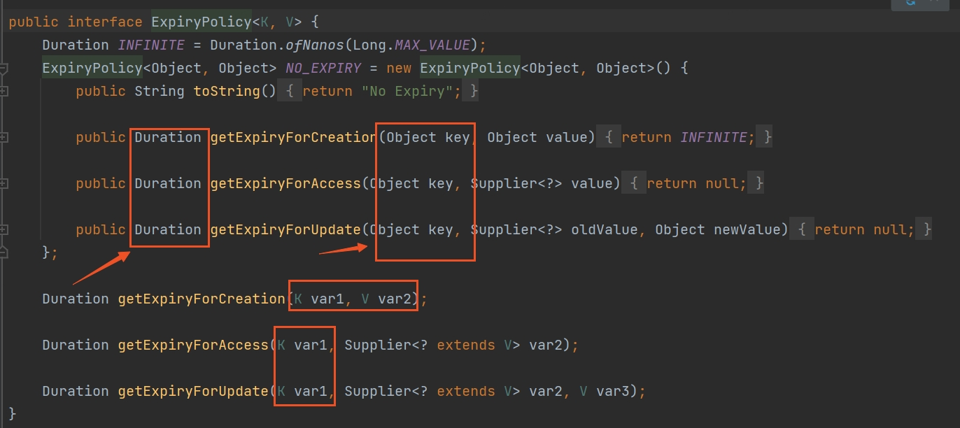Click the new keyword before ExpiryPolicy constructor
The height and width of the screenshot is (428, 960).
(x=399, y=69)
